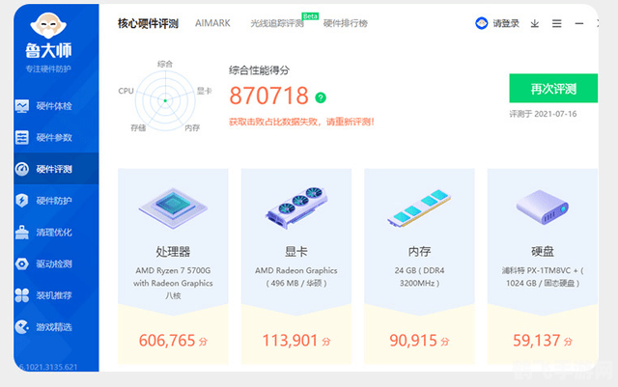Screen dimensions: 618x387
Task: Click the 处理器 card title
Action: pos(173,252)
